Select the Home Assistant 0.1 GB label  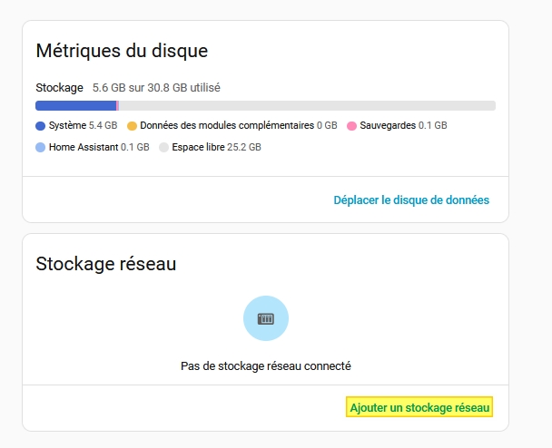(x=99, y=147)
